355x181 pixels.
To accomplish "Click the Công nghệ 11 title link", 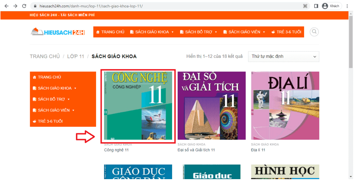I will pos(116,150).
